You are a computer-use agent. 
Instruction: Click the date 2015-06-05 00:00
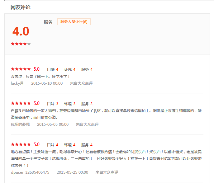53,124
